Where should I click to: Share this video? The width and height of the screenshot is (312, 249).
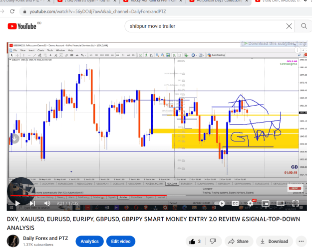[239, 242]
